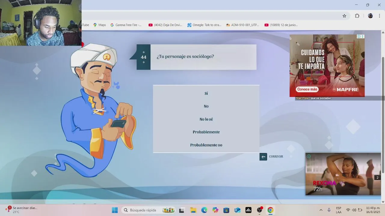The image size is (385, 216).
Task: Open the audio bars app in taskbar
Action: 248,210
